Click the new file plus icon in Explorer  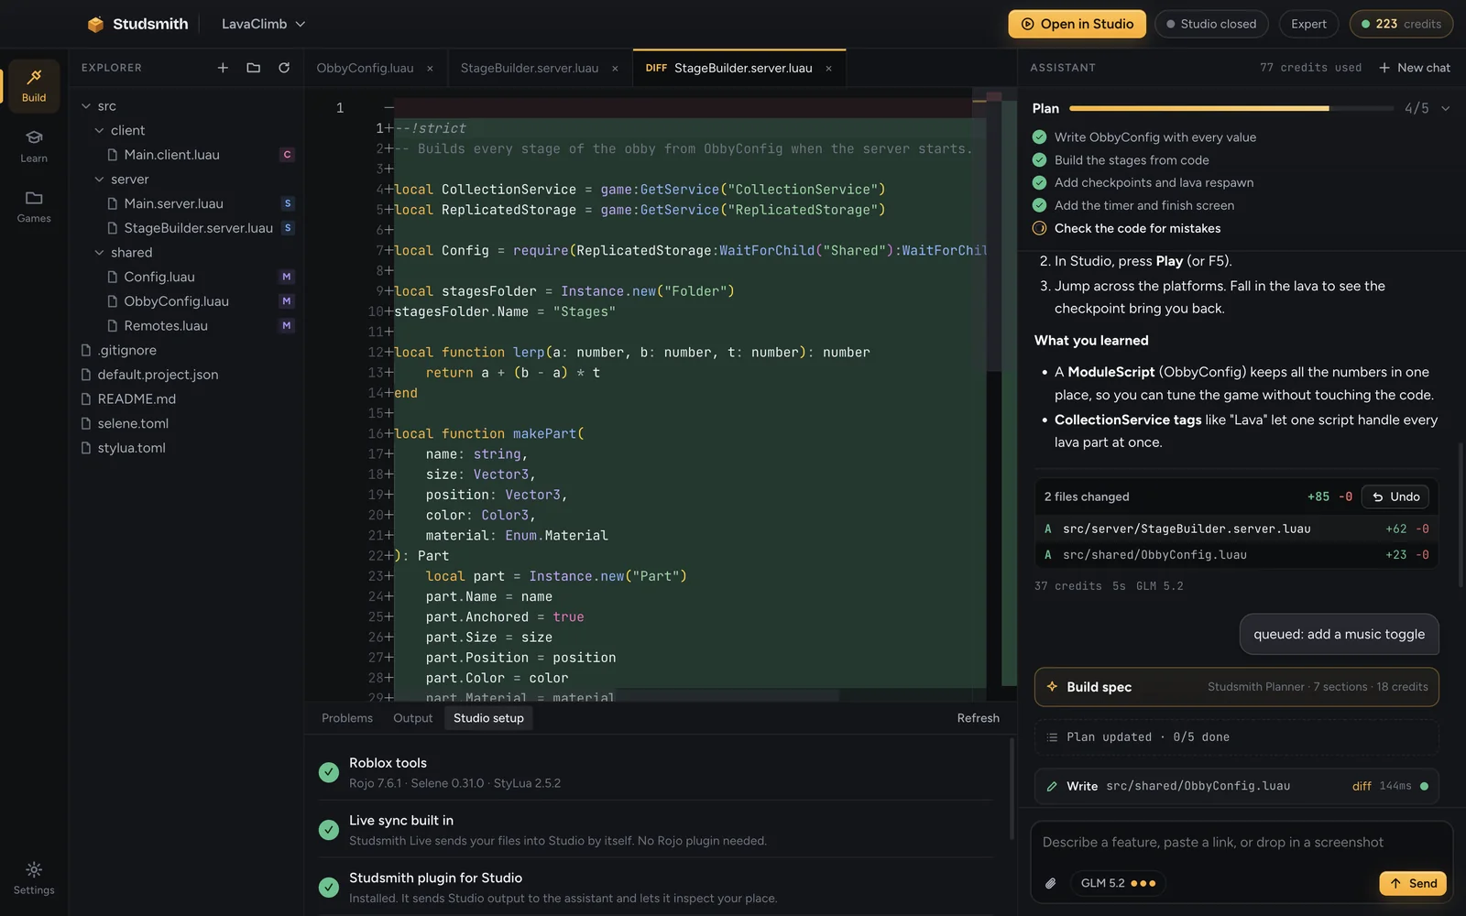click(223, 68)
